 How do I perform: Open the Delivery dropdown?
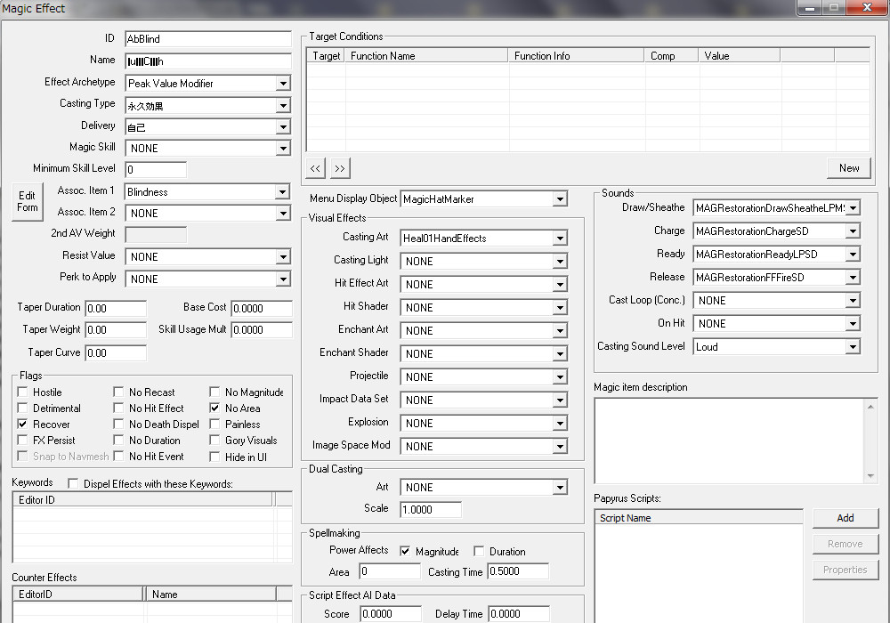pyautogui.click(x=283, y=127)
